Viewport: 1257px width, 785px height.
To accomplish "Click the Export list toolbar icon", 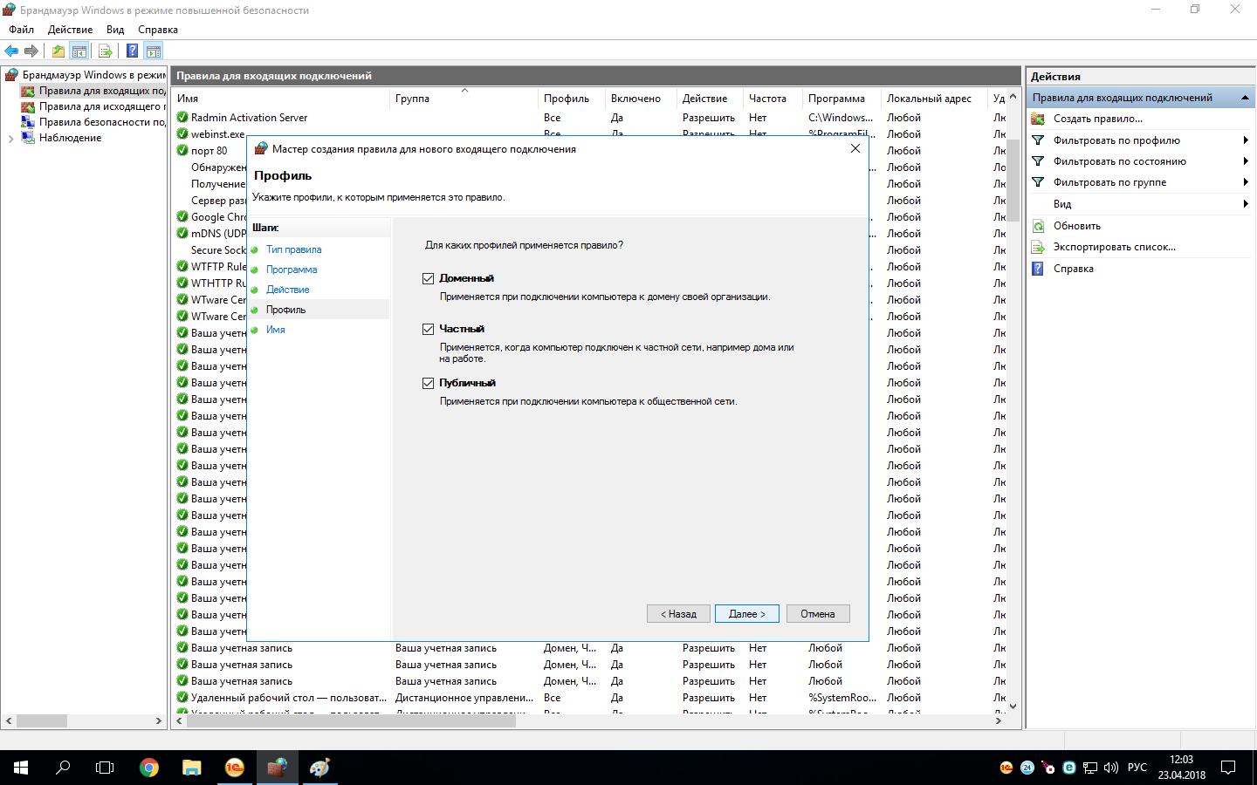I will click(105, 51).
